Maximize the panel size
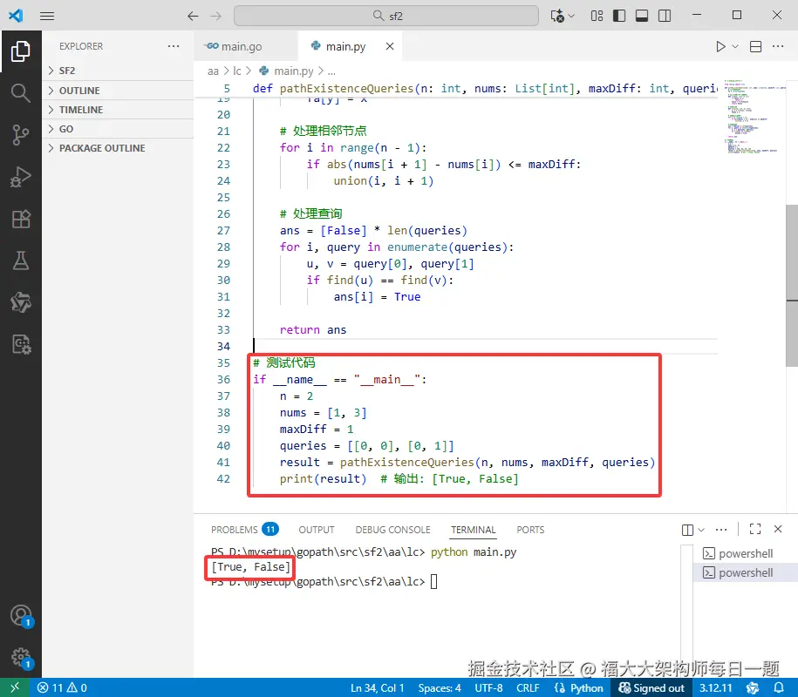The width and height of the screenshot is (798, 697). click(755, 529)
